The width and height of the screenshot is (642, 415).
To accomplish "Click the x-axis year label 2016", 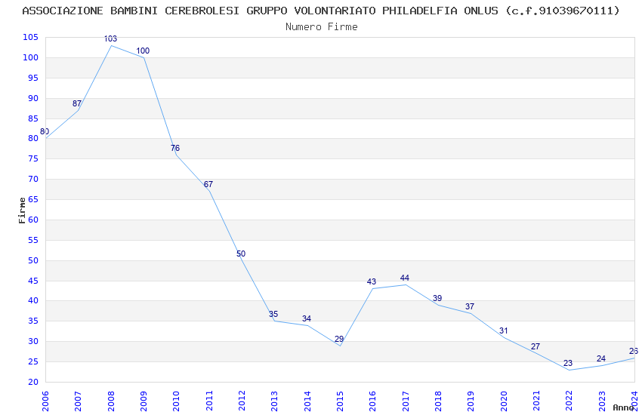I will coord(372,401).
